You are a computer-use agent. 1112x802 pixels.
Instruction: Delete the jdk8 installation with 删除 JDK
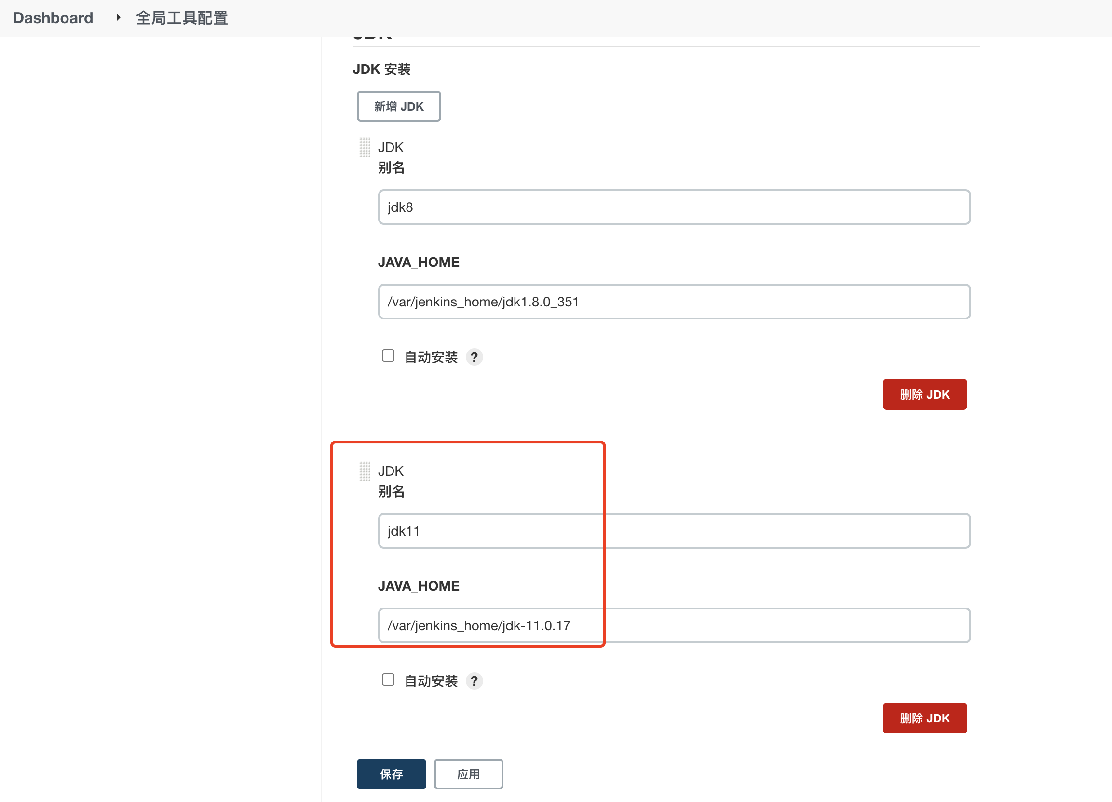pyautogui.click(x=924, y=394)
